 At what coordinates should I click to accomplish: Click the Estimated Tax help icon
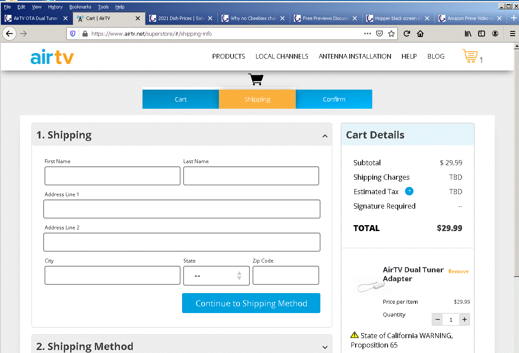[x=409, y=192]
